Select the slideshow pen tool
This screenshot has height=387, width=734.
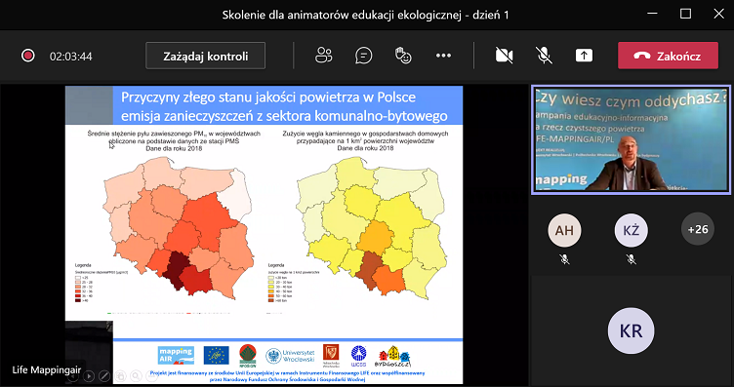tap(104, 376)
